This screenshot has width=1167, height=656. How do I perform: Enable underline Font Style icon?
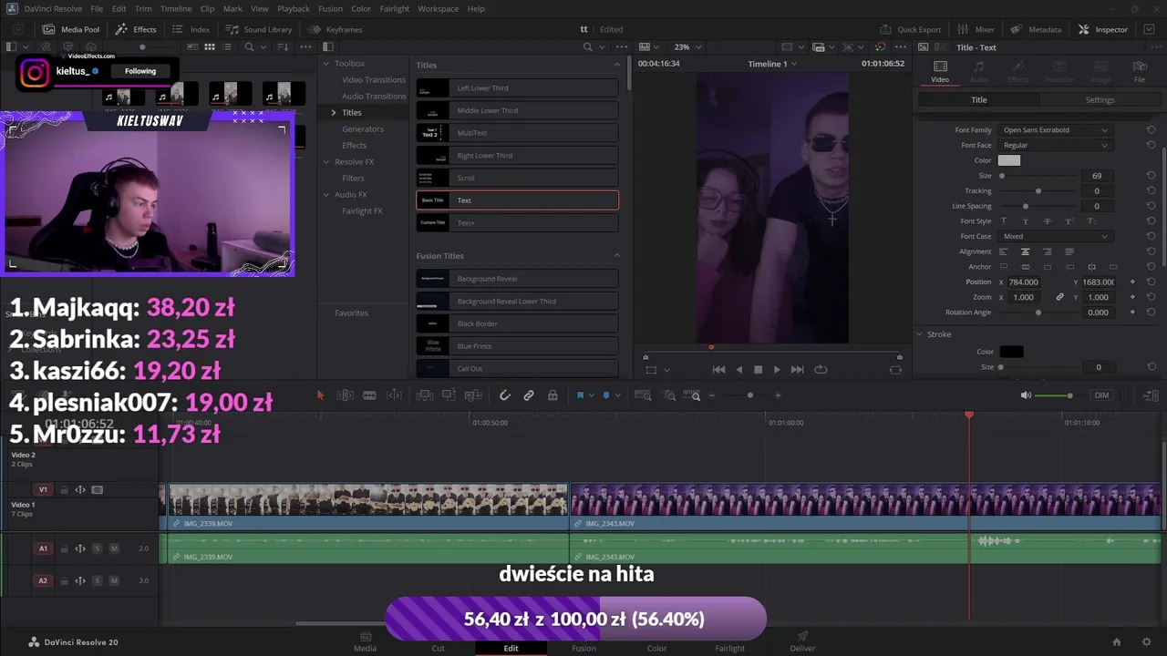(x=1004, y=221)
